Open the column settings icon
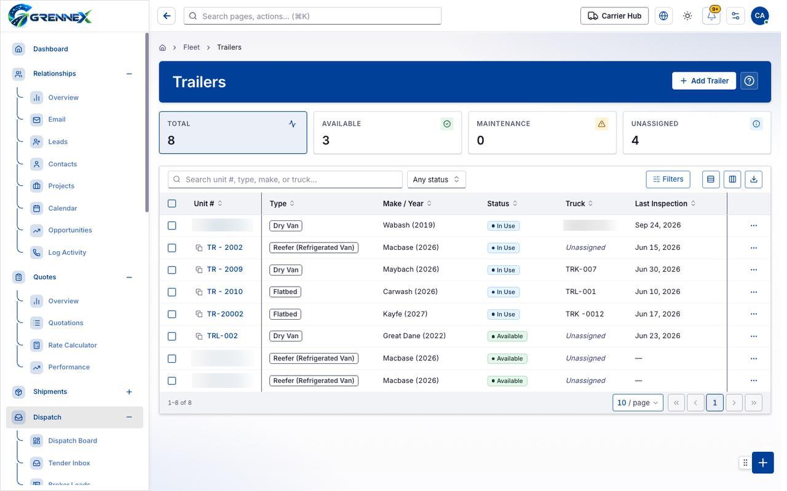Screen dimensions: 787x491 [x=732, y=179]
